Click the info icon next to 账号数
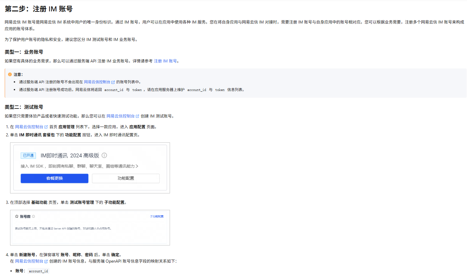The width and height of the screenshot is (467, 274). (34, 217)
